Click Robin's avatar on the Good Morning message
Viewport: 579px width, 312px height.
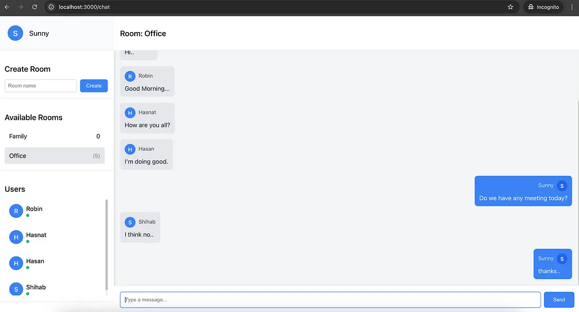click(130, 76)
